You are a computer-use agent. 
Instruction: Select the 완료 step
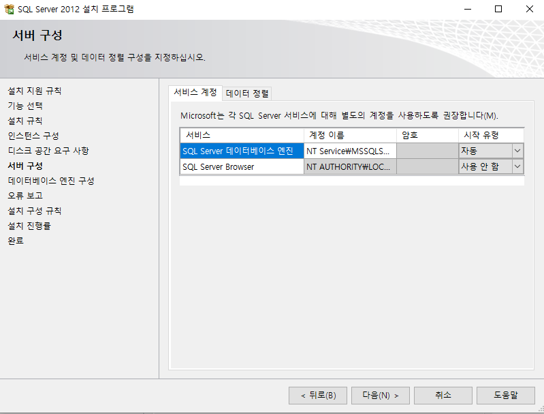pyautogui.click(x=16, y=241)
